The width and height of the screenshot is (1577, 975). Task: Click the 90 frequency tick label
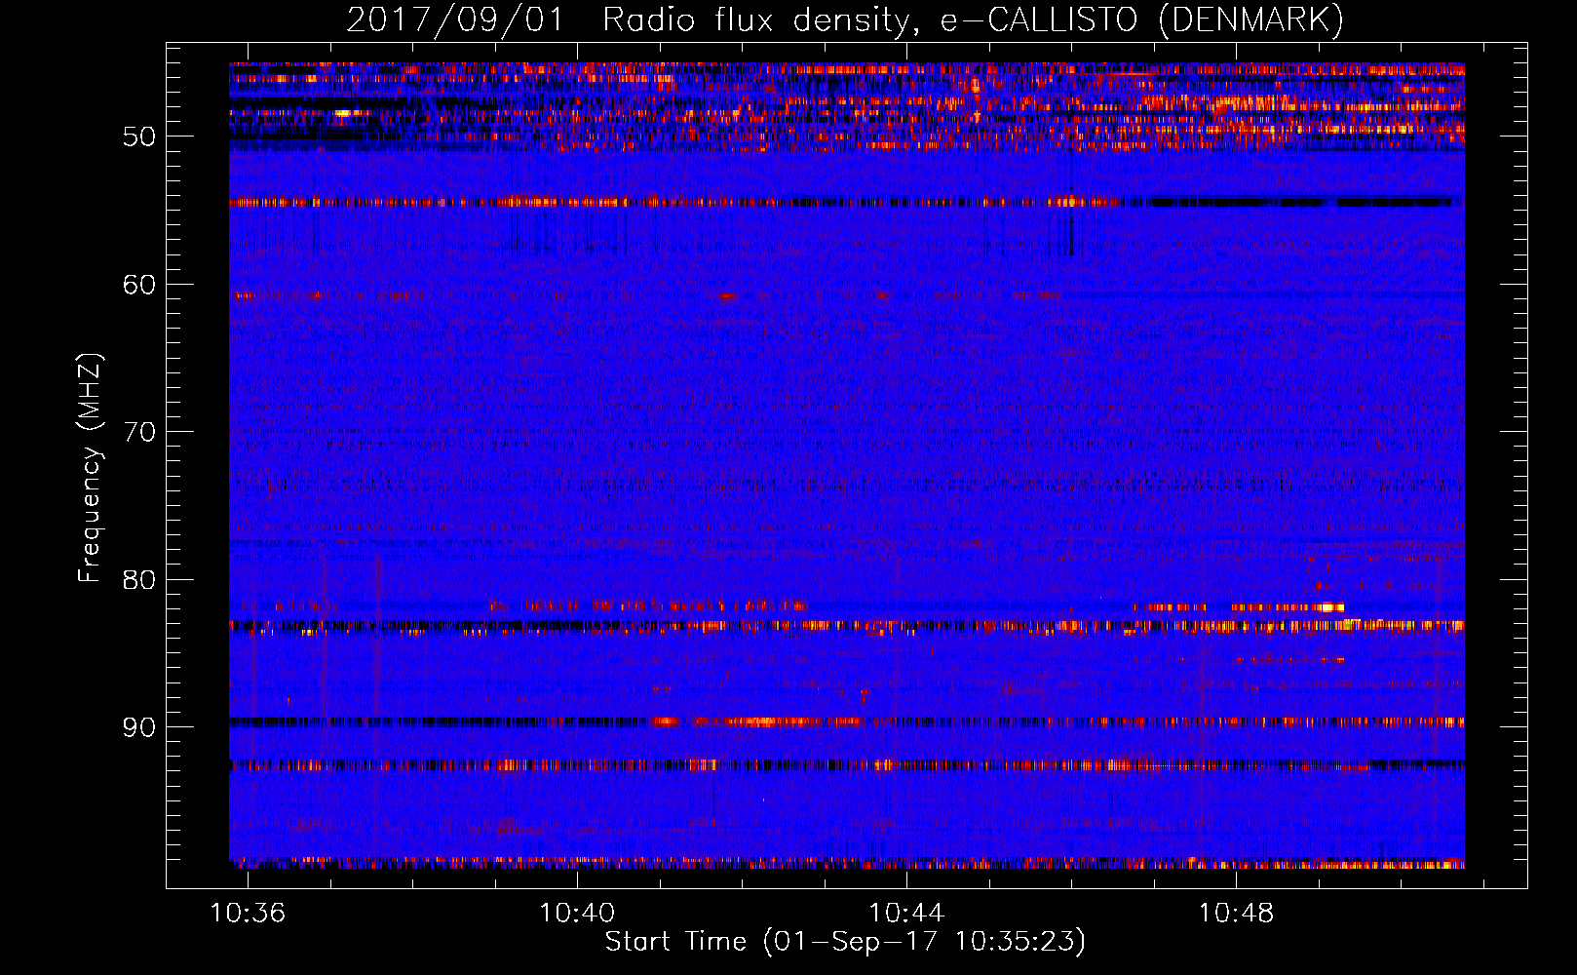point(139,727)
